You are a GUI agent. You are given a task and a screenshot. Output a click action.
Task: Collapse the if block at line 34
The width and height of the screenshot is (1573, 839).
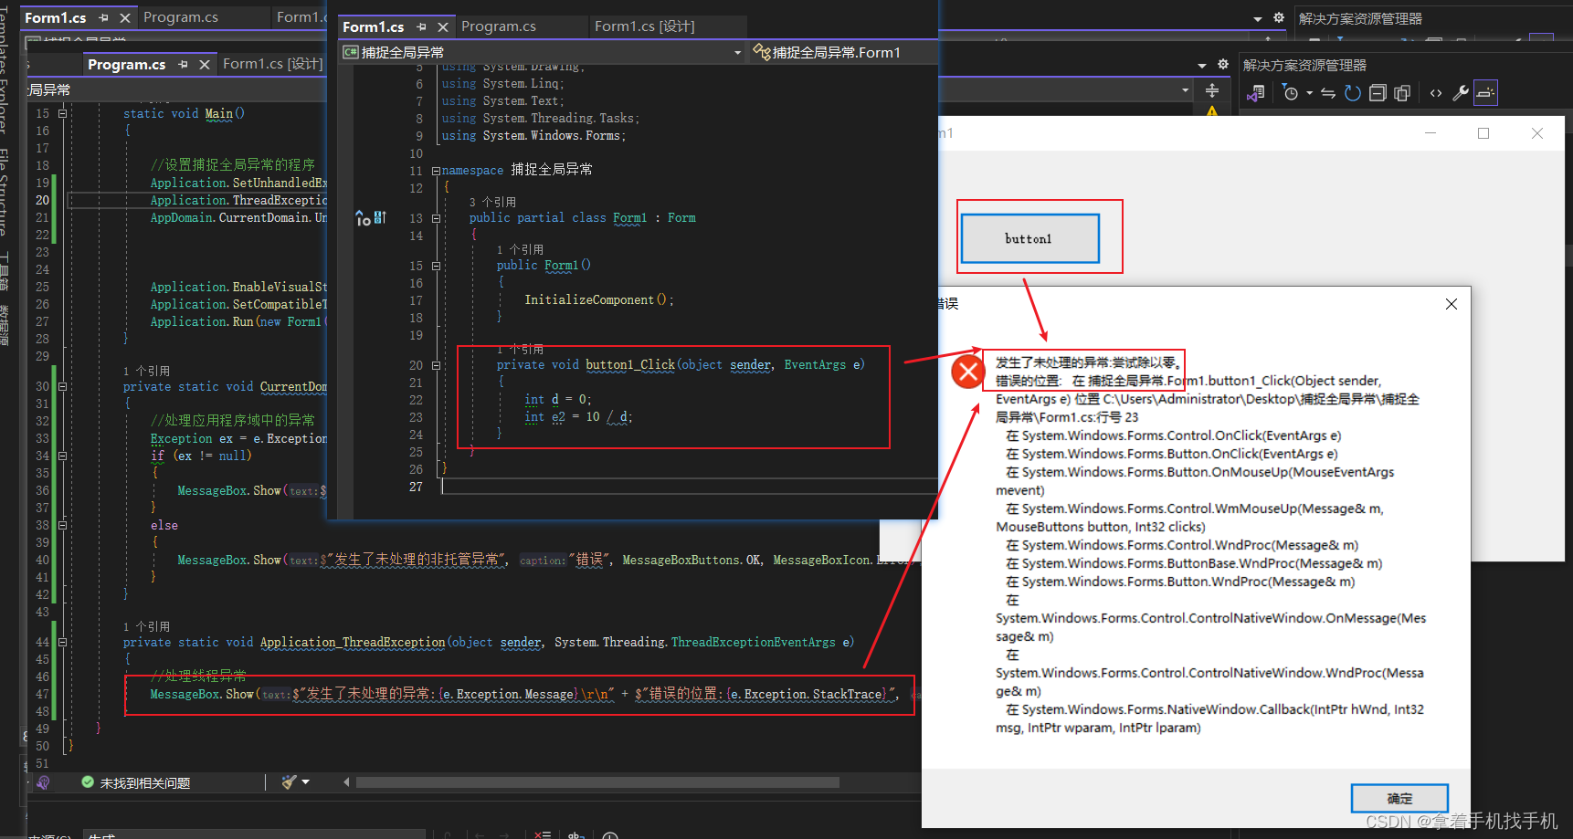click(62, 456)
